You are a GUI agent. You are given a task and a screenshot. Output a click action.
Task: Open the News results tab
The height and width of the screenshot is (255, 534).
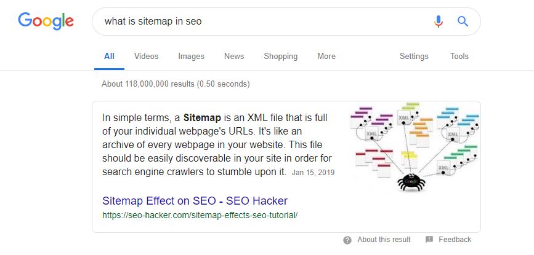[234, 56]
